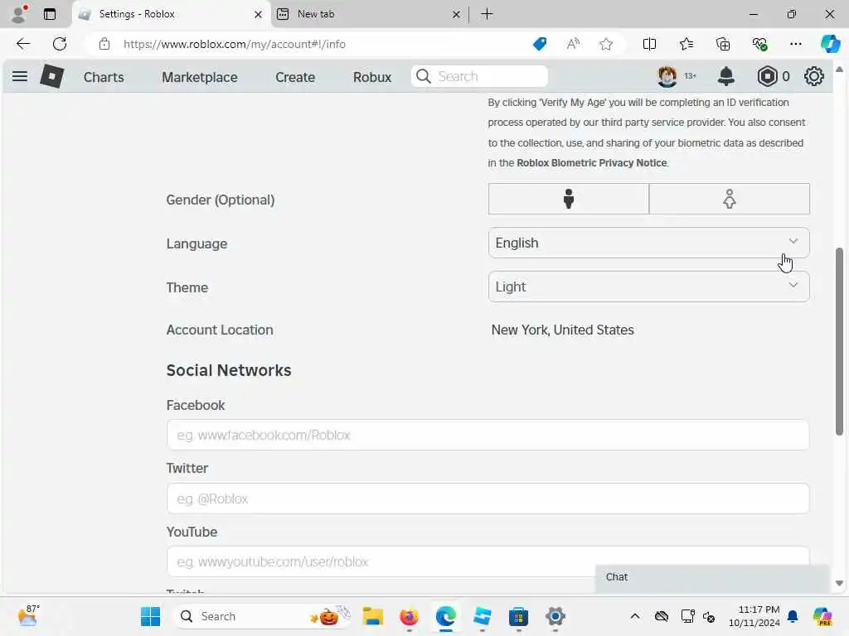Viewport: 849px width, 636px height.
Task: Go back with the browser back arrow
Action: pos(22,44)
